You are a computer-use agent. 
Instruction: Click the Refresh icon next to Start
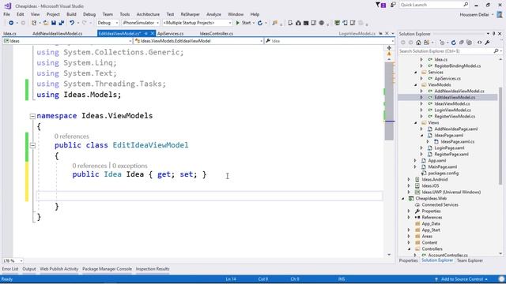tap(260, 23)
